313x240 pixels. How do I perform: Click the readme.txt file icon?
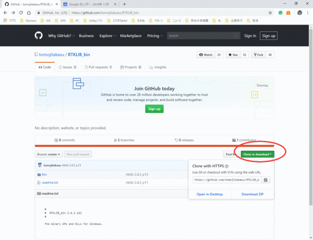click(39, 182)
